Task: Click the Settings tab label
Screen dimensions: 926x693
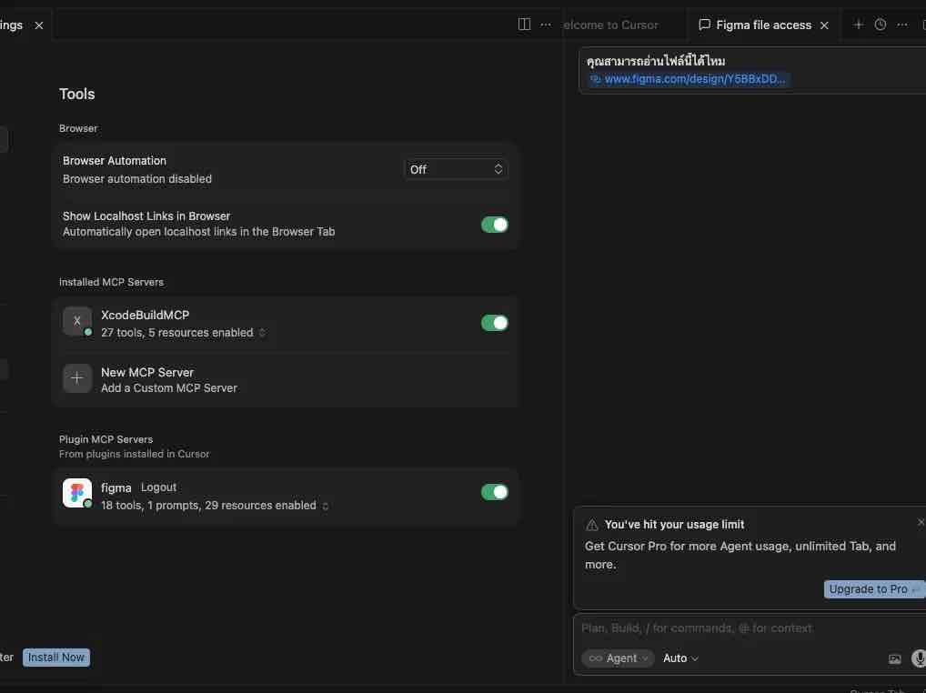Action: pyautogui.click(x=11, y=25)
